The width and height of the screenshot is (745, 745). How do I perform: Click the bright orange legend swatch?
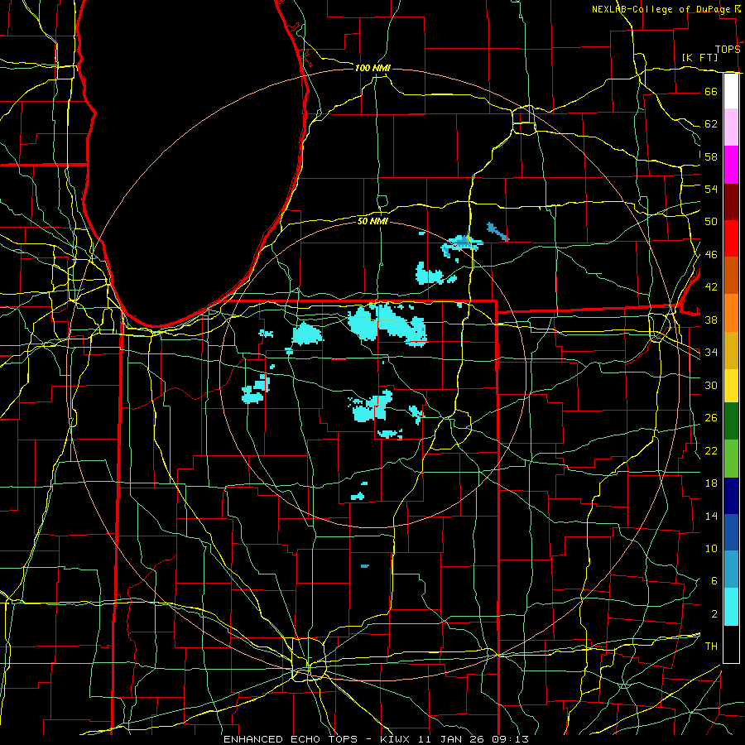tap(731, 312)
